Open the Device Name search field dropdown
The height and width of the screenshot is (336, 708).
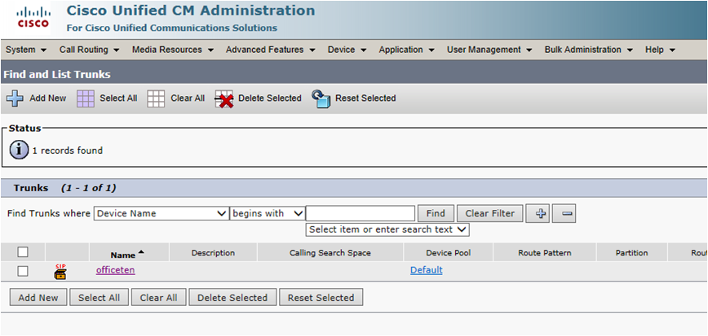(x=162, y=213)
